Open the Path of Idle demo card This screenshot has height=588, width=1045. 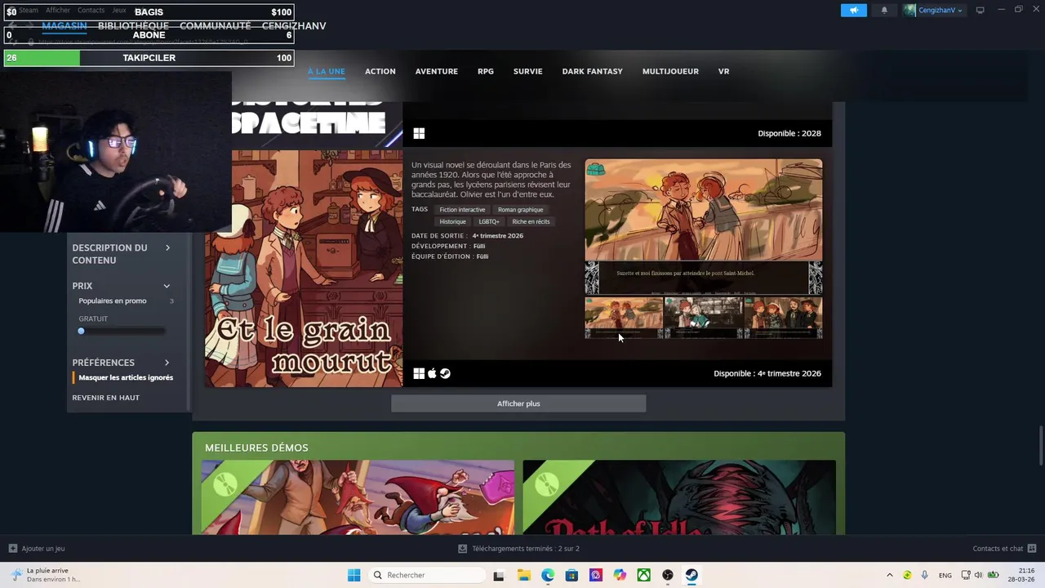click(x=679, y=497)
